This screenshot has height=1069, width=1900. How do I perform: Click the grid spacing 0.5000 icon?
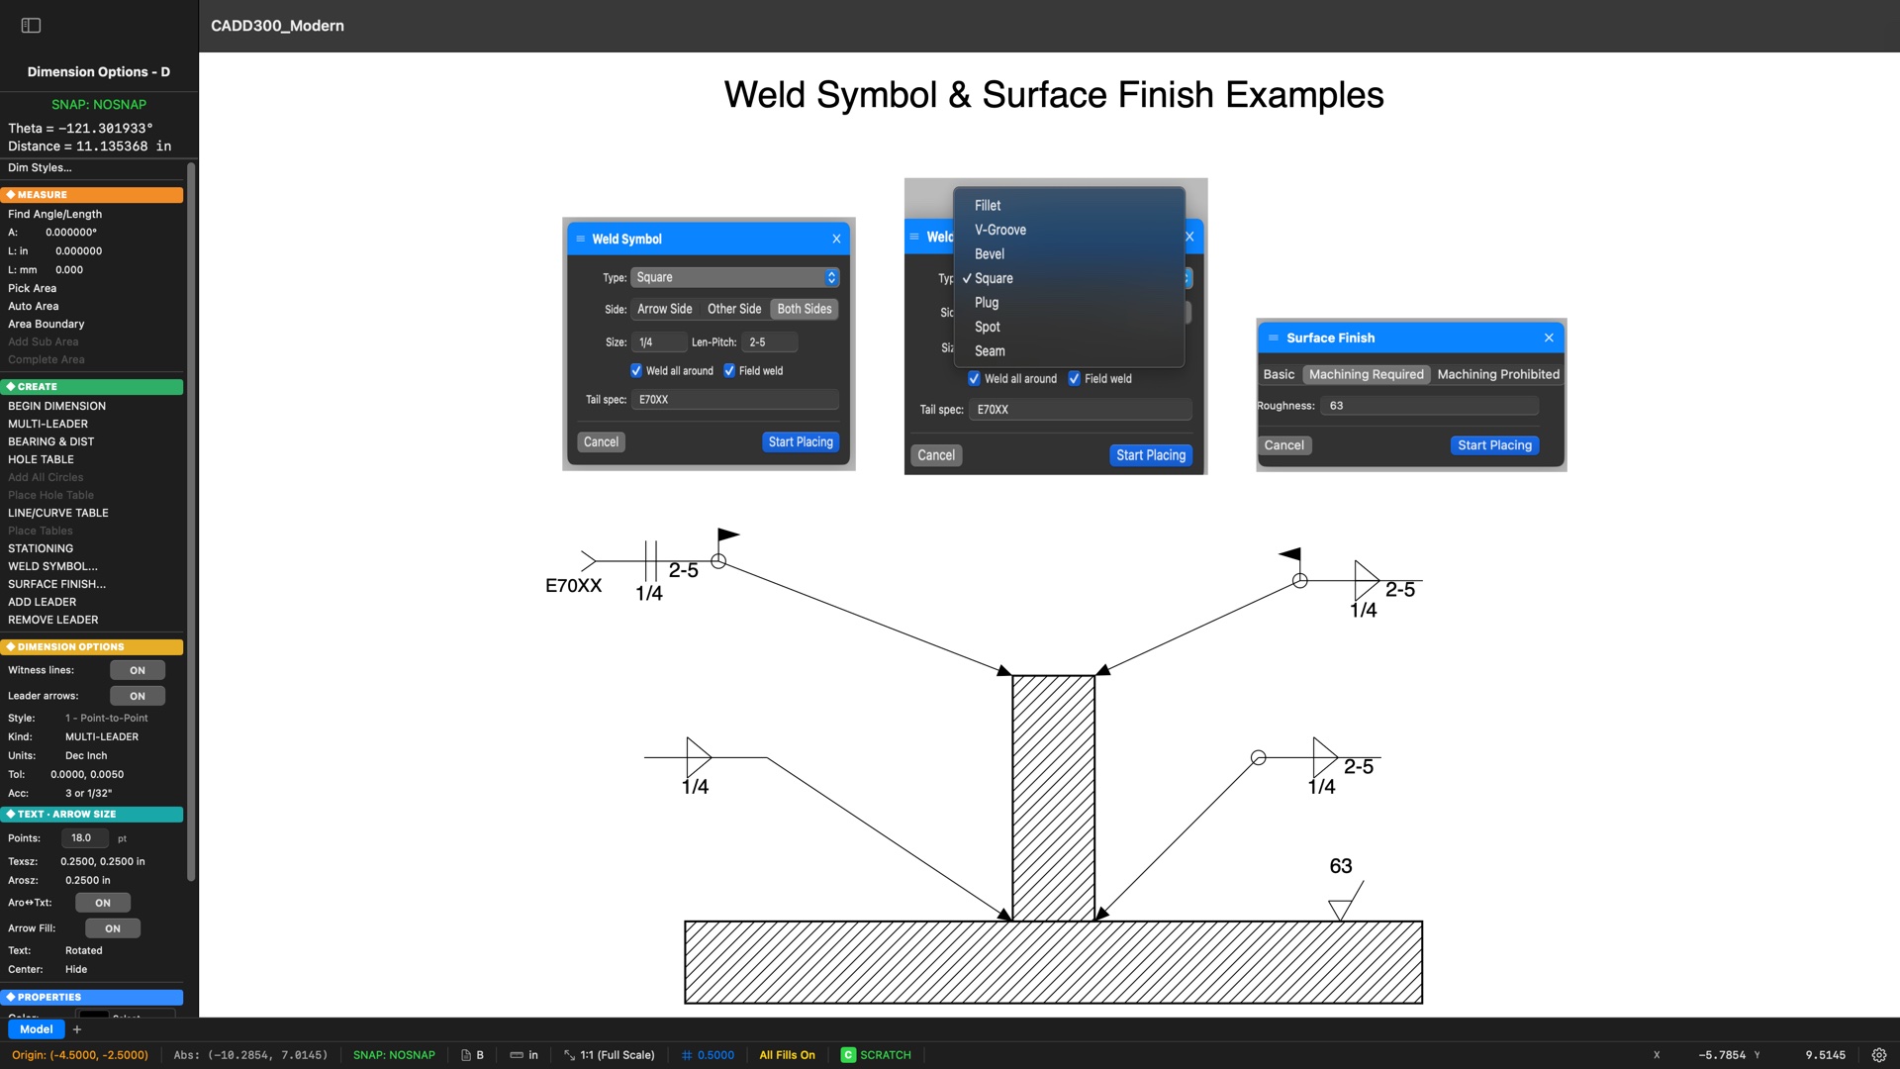(x=687, y=1055)
